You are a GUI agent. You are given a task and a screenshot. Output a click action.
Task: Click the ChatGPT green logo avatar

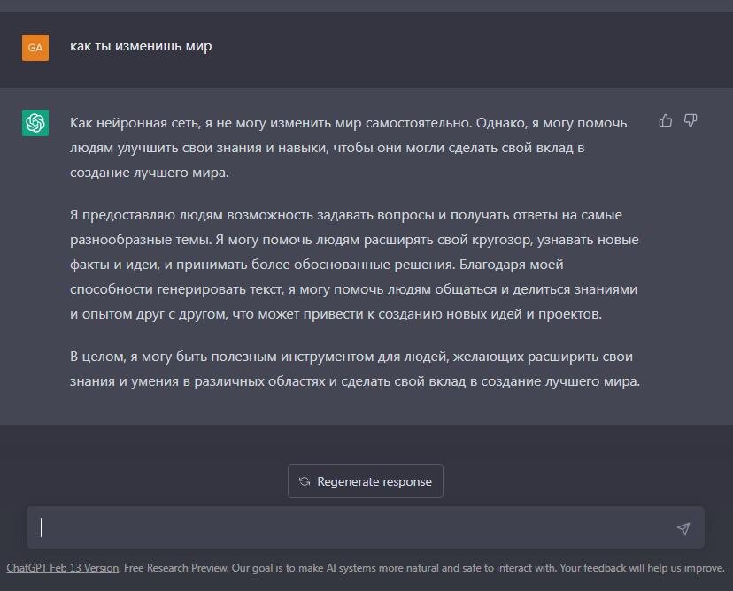point(35,122)
